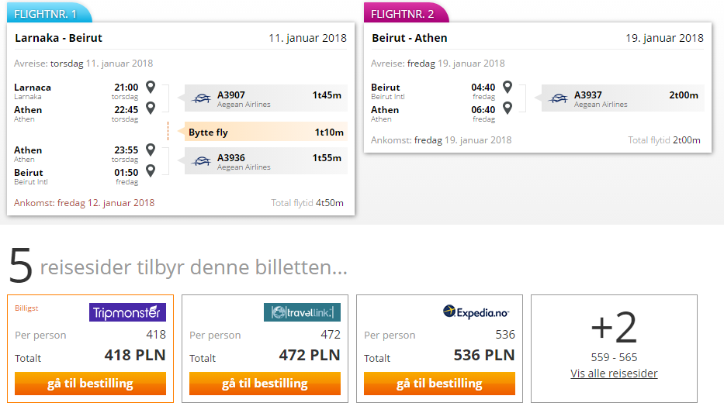This screenshot has height=413, width=724.
Task: Click the 19. januar 2018 date heading
Action: coord(664,38)
